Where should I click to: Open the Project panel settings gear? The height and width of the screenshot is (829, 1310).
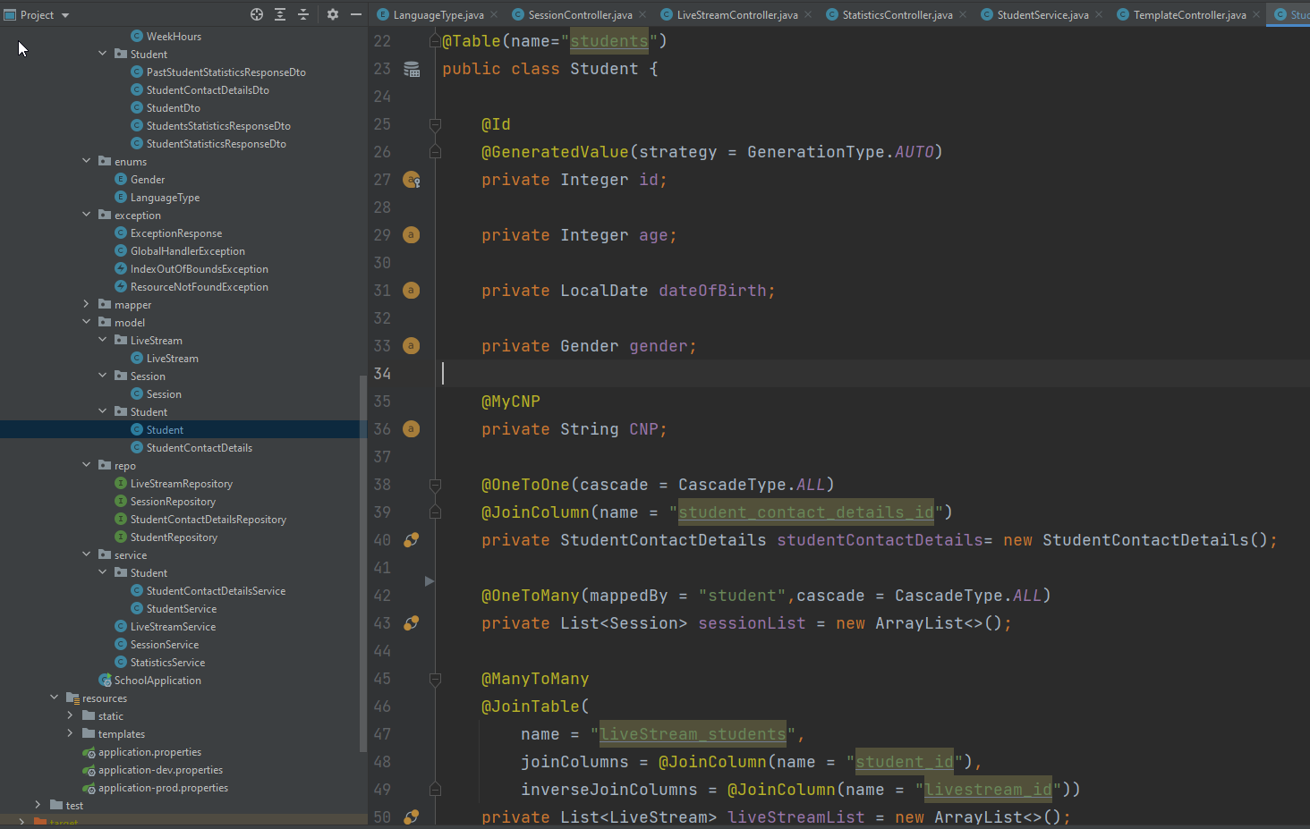[333, 14]
